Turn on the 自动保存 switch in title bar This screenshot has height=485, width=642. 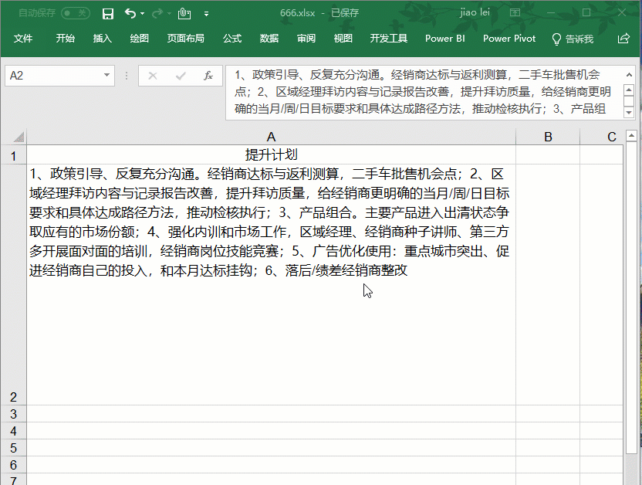pyautogui.click(x=74, y=13)
